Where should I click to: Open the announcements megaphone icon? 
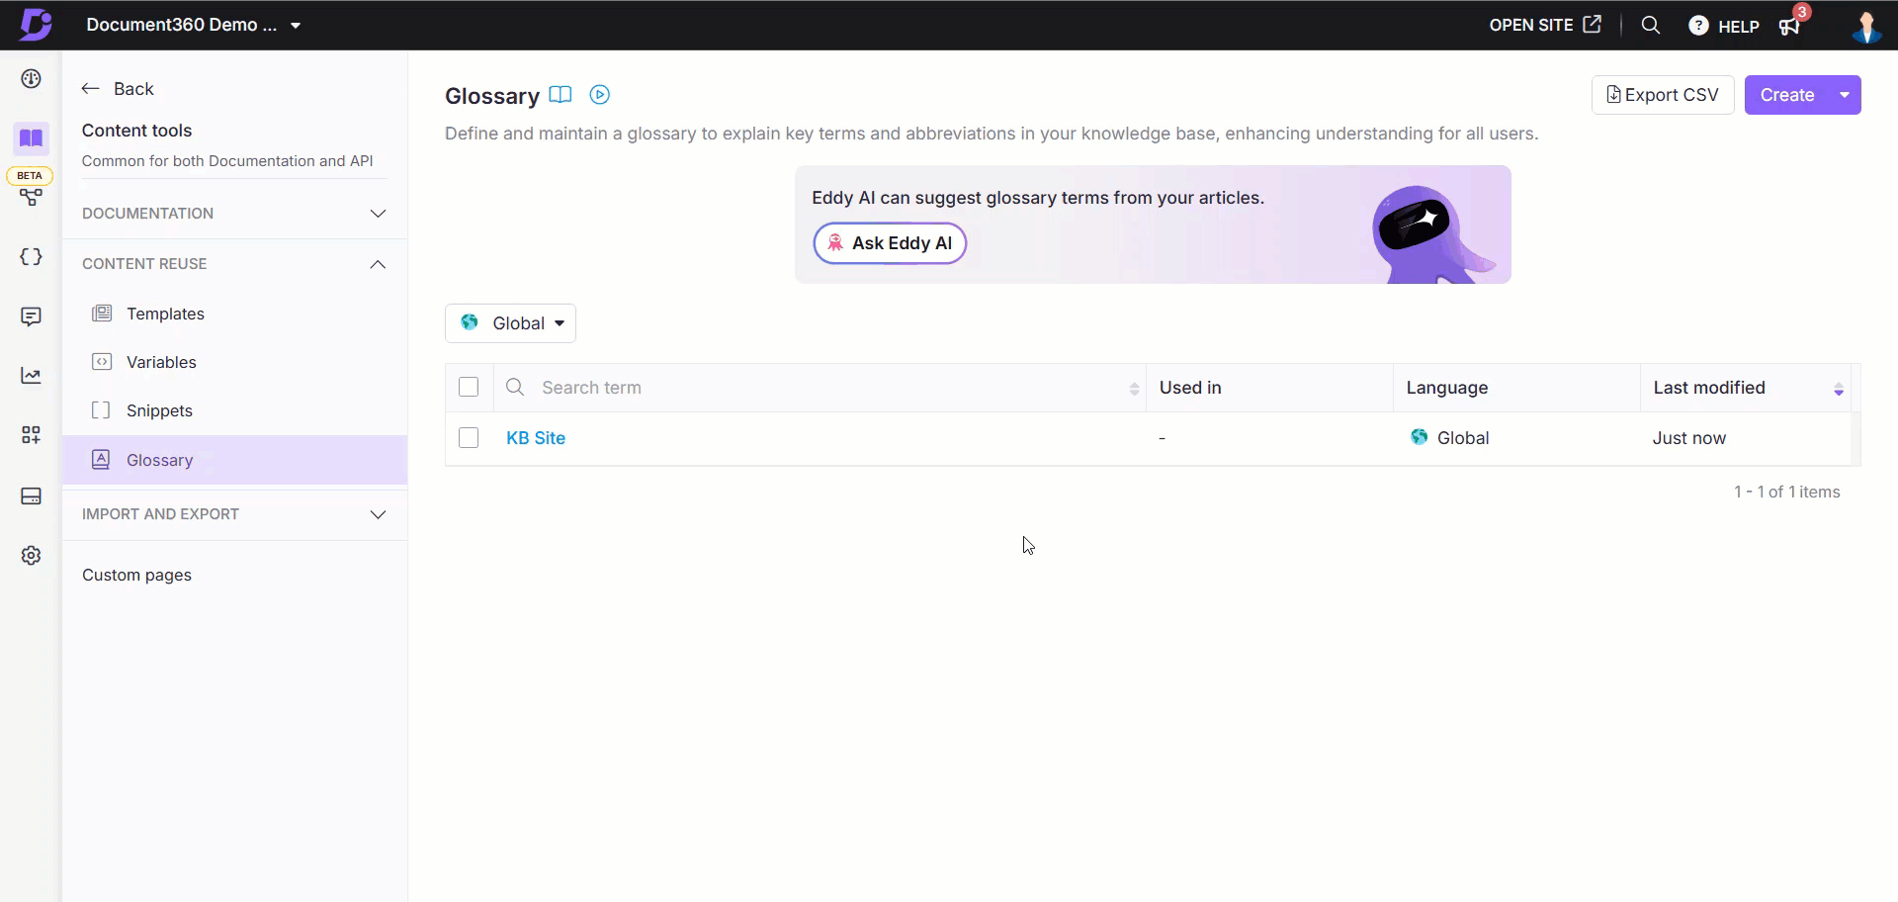pyautogui.click(x=1790, y=27)
